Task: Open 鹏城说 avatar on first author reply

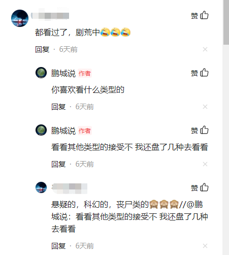Action: (x=41, y=73)
